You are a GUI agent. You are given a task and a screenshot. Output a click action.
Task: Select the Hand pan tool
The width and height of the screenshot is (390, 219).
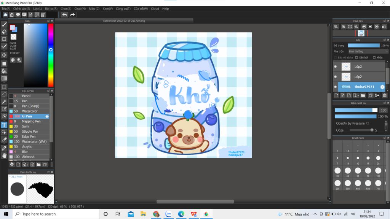coord(4,156)
